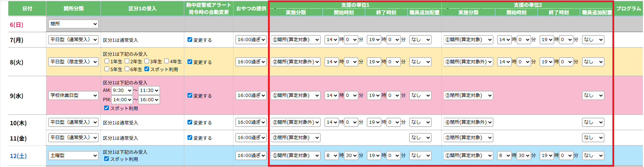
Task: Open 支援の単位1 start hour dropdown for 12(土)
Action: click(332, 156)
